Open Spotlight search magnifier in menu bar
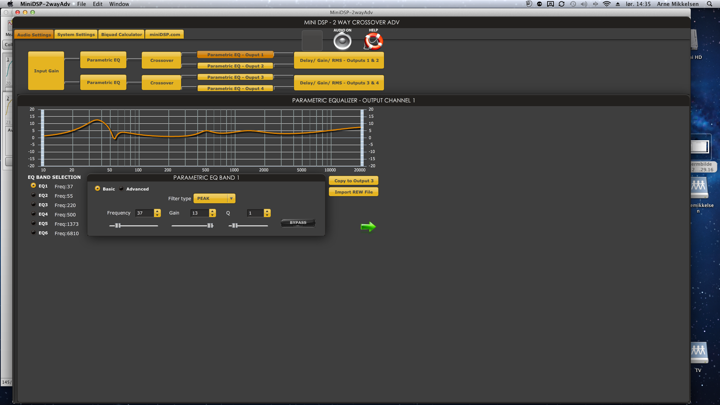 (x=709, y=4)
